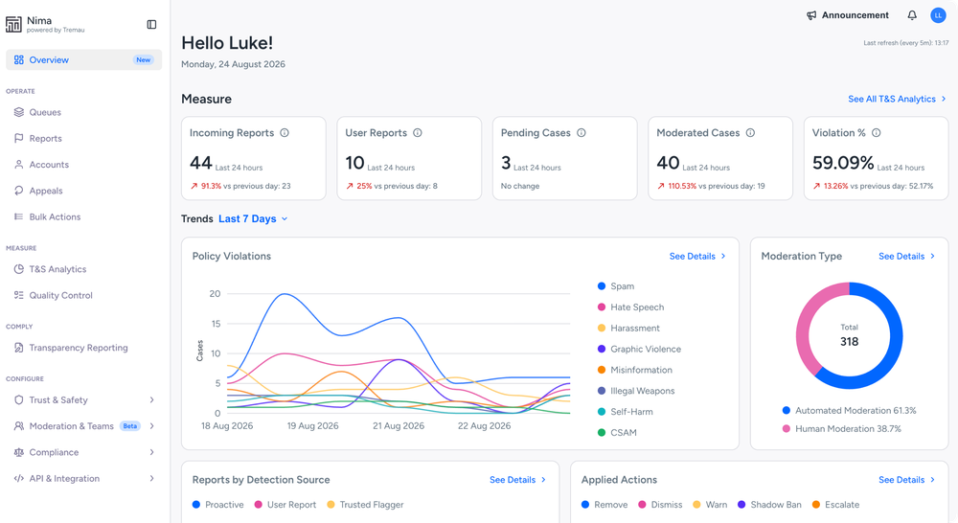Click the Trust & Safety shield icon
This screenshot has height=523, width=958.
tap(19, 400)
